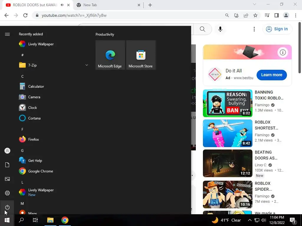Switch to Chrome on the taskbar
The height and width of the screenshot is (226, 302).
pyautogui.click(x=65, y=220)
